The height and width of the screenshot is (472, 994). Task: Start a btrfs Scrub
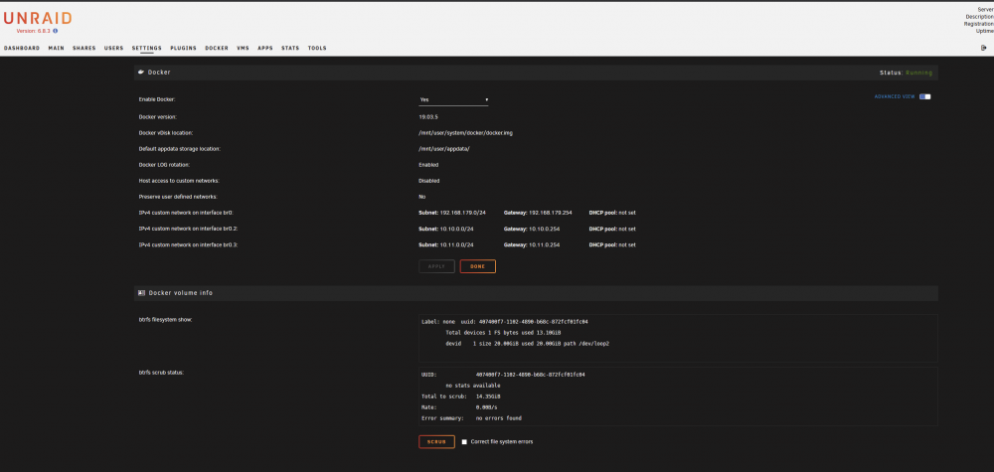[436, 441]
